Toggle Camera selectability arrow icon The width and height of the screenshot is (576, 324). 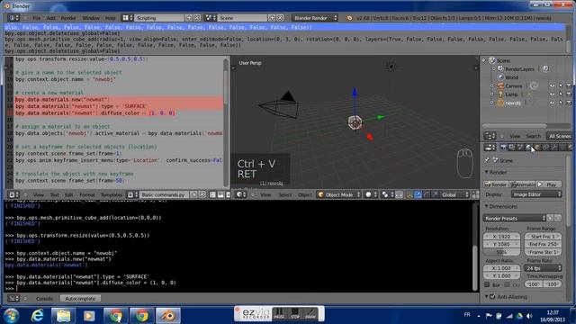click(x=561, y=86)
